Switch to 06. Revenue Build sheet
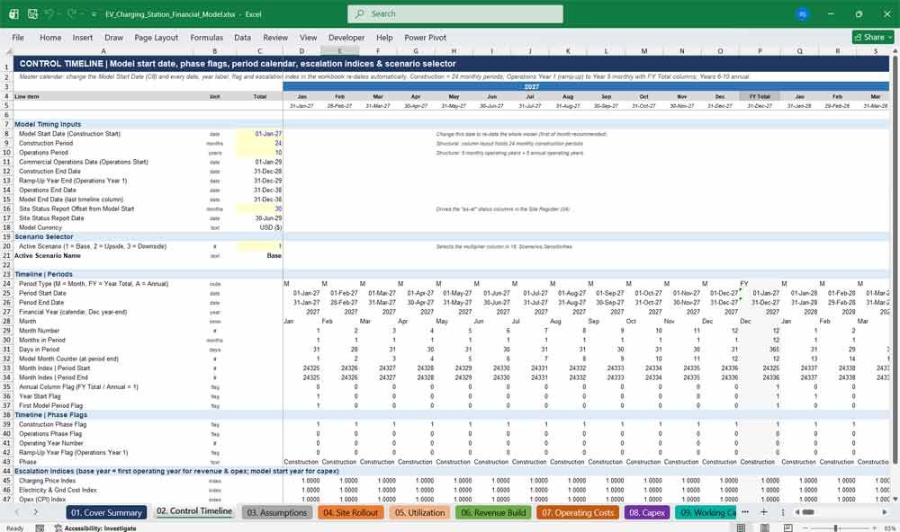 tap(493, 512)
